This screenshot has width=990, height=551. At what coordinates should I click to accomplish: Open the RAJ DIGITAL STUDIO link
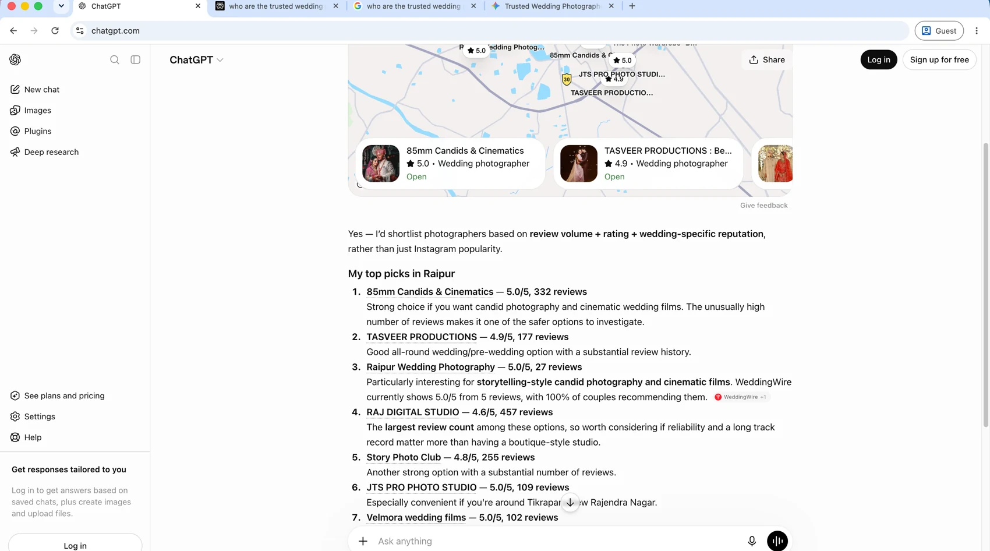pos(413,412)
